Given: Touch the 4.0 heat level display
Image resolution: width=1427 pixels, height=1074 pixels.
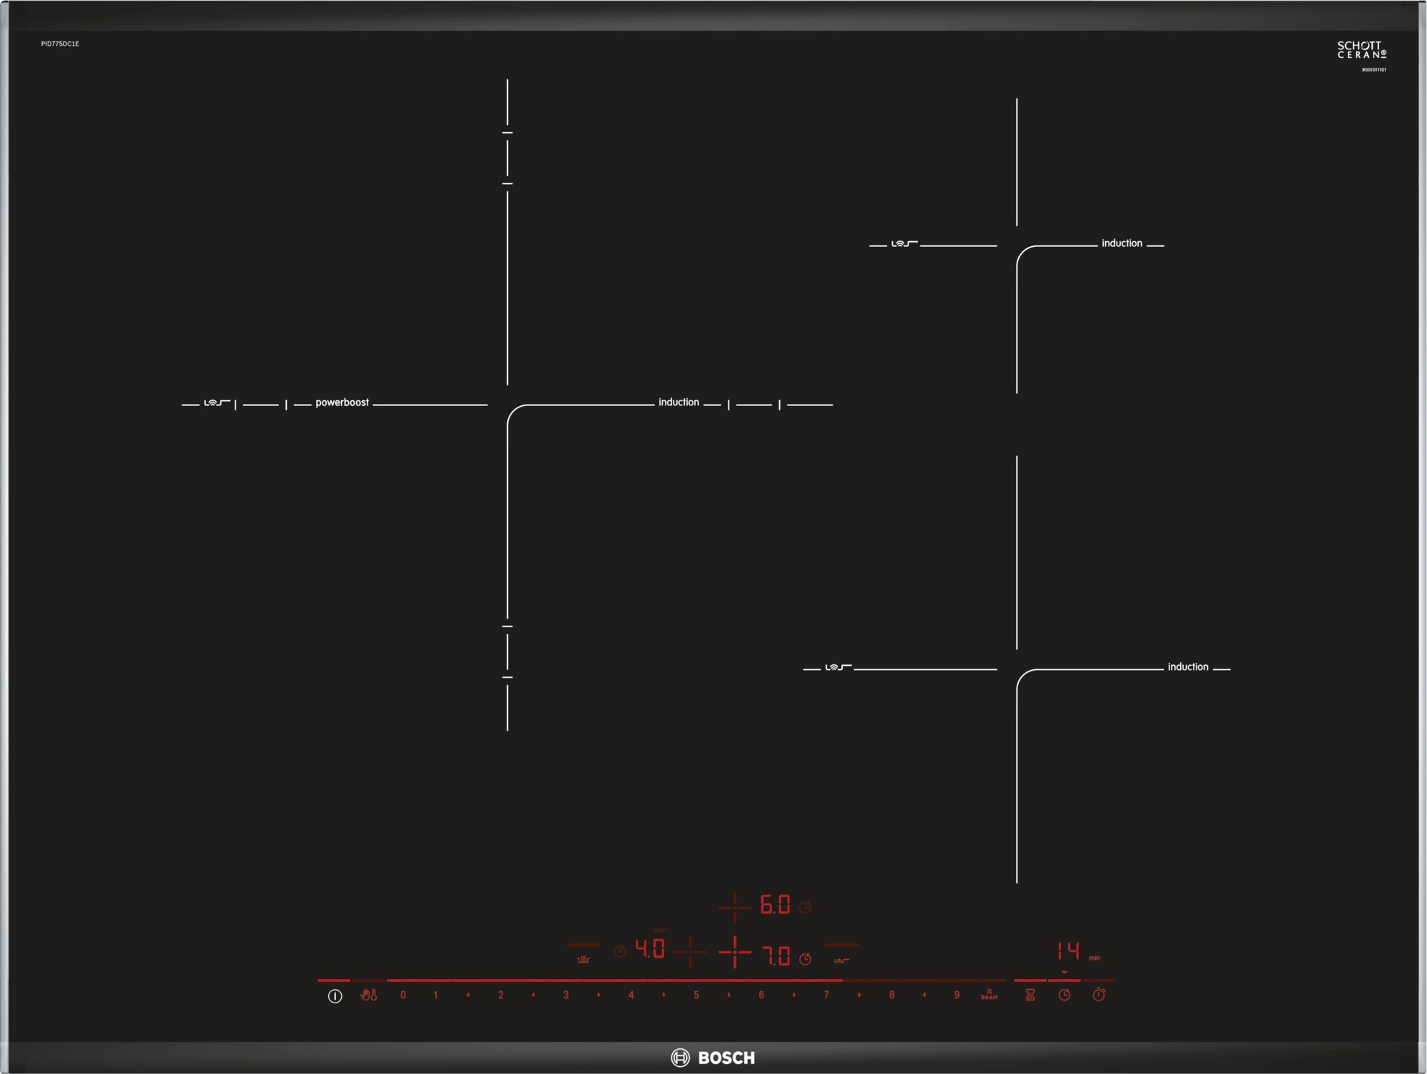Looking at the screenshot, I should pyautogui.click(x=650, y=949).
